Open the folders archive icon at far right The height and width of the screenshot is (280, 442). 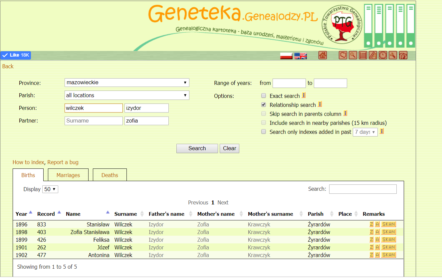pyautogui.click(x=403, y=55)
